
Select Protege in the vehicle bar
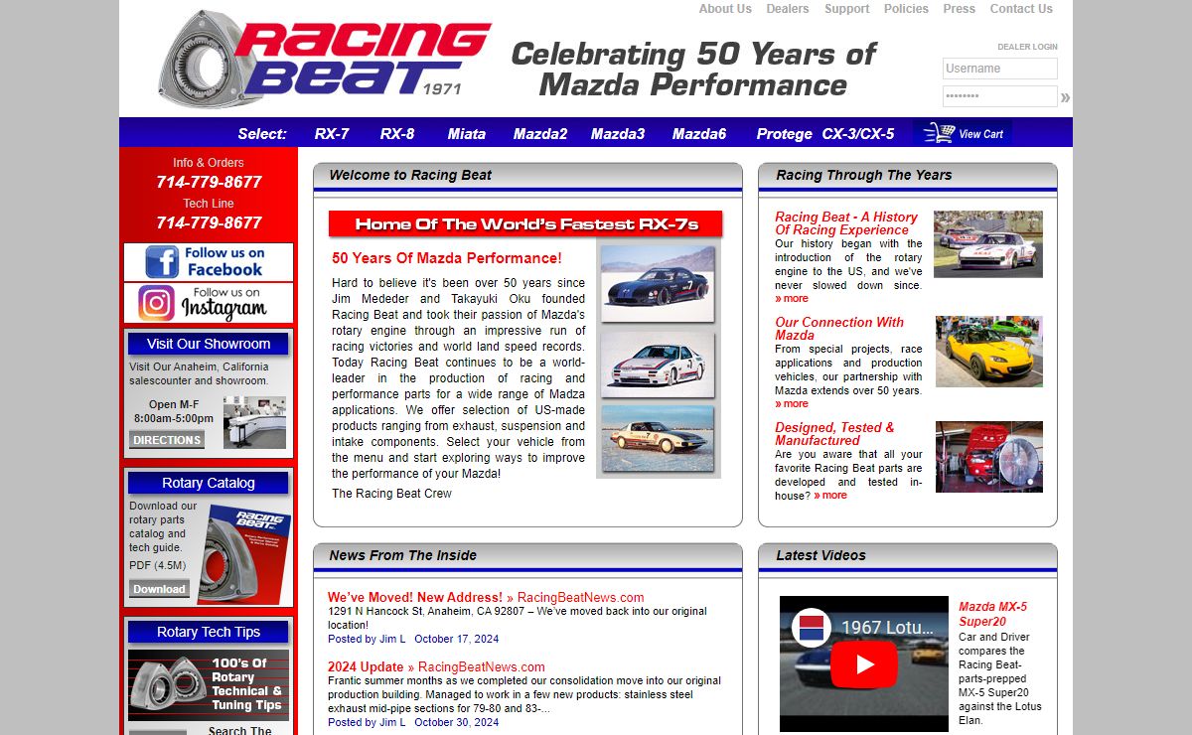785,134
